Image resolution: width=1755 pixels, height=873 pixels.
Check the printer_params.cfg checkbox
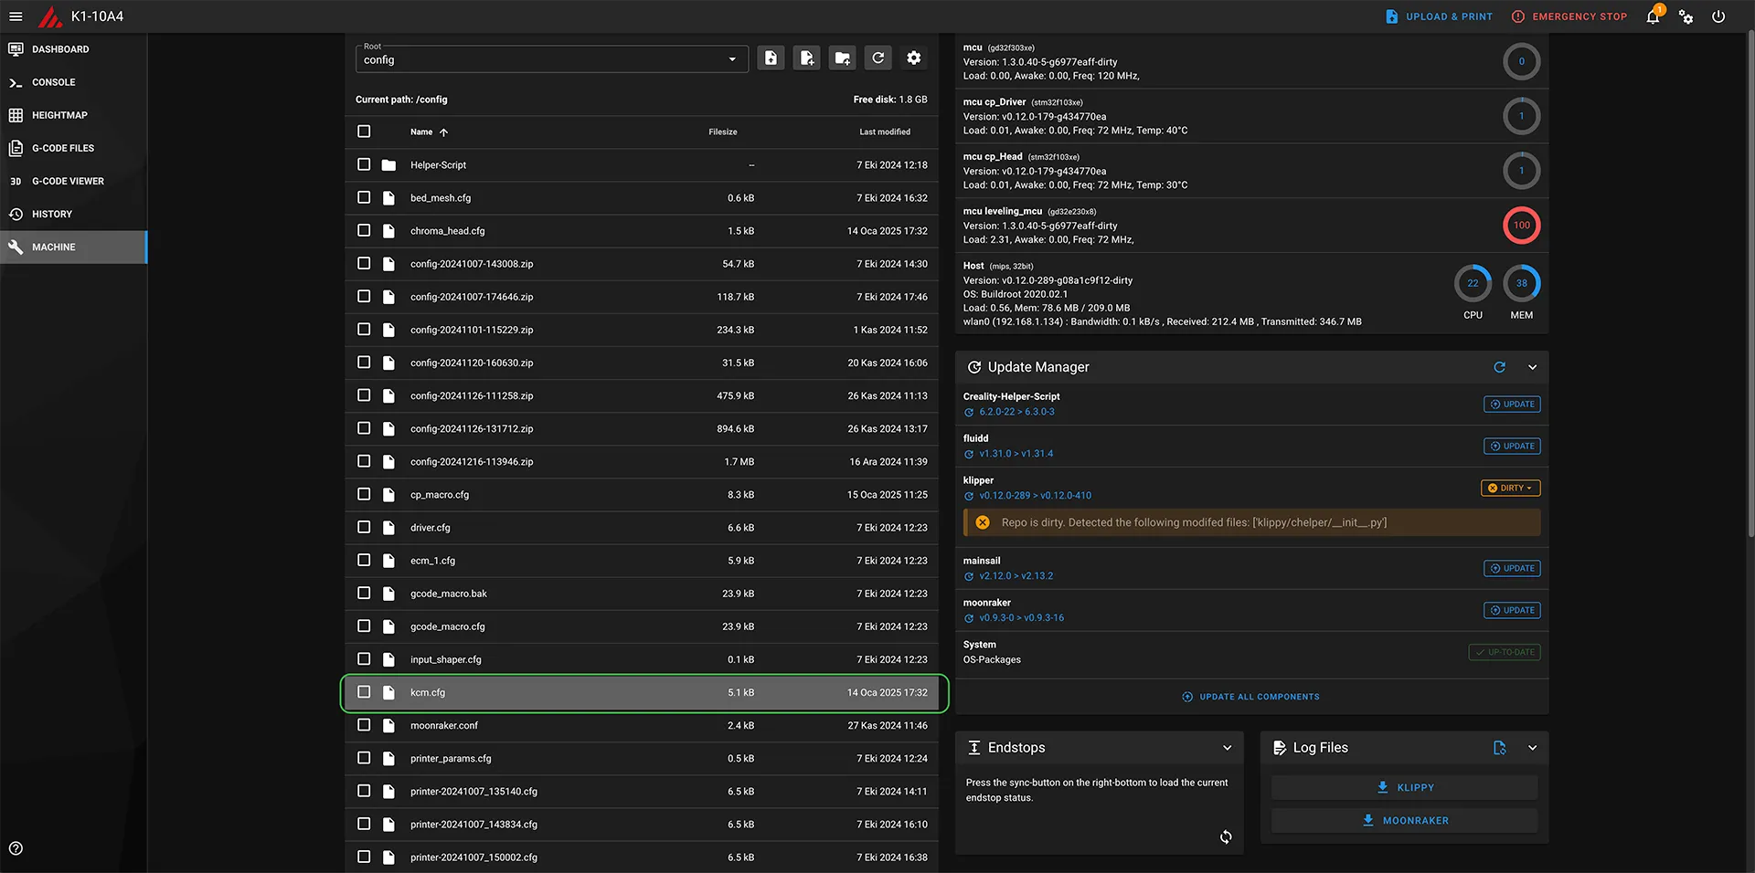[364, 758]
